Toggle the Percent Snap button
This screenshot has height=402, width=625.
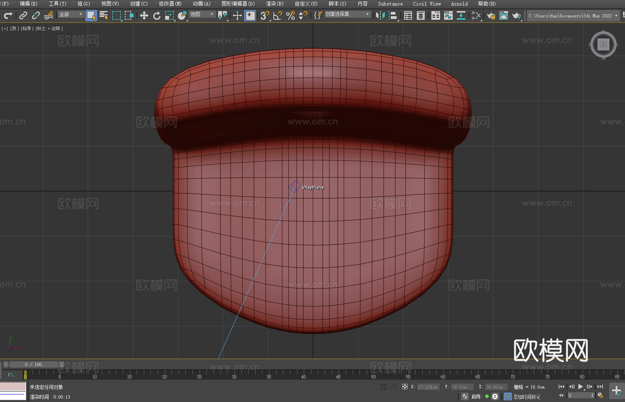(290, 15)
